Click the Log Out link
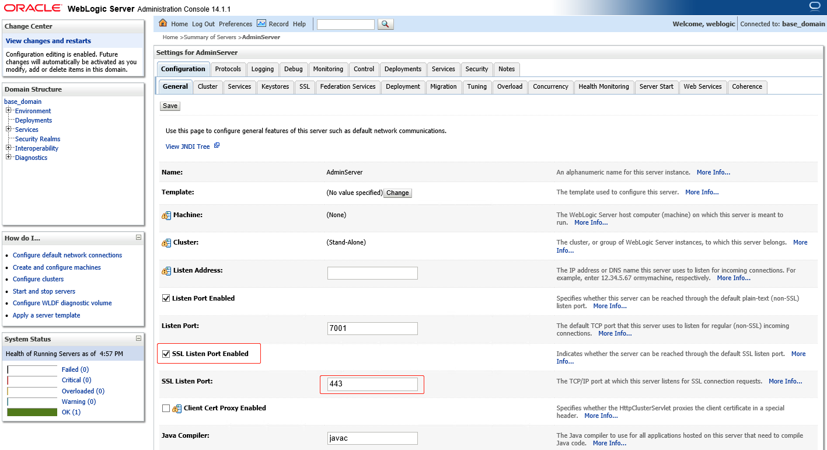 [x=203, y=24]
